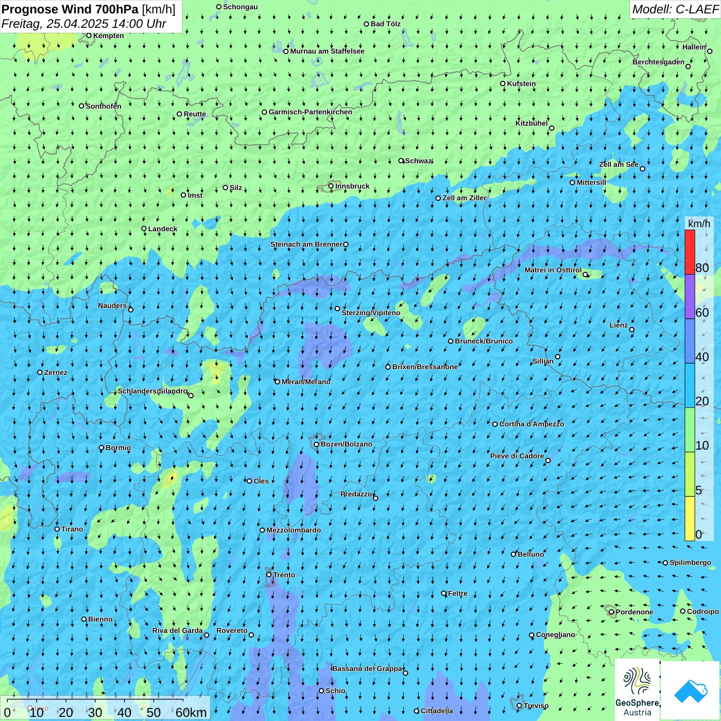Click the 'Cles' label

click(261, 481)
